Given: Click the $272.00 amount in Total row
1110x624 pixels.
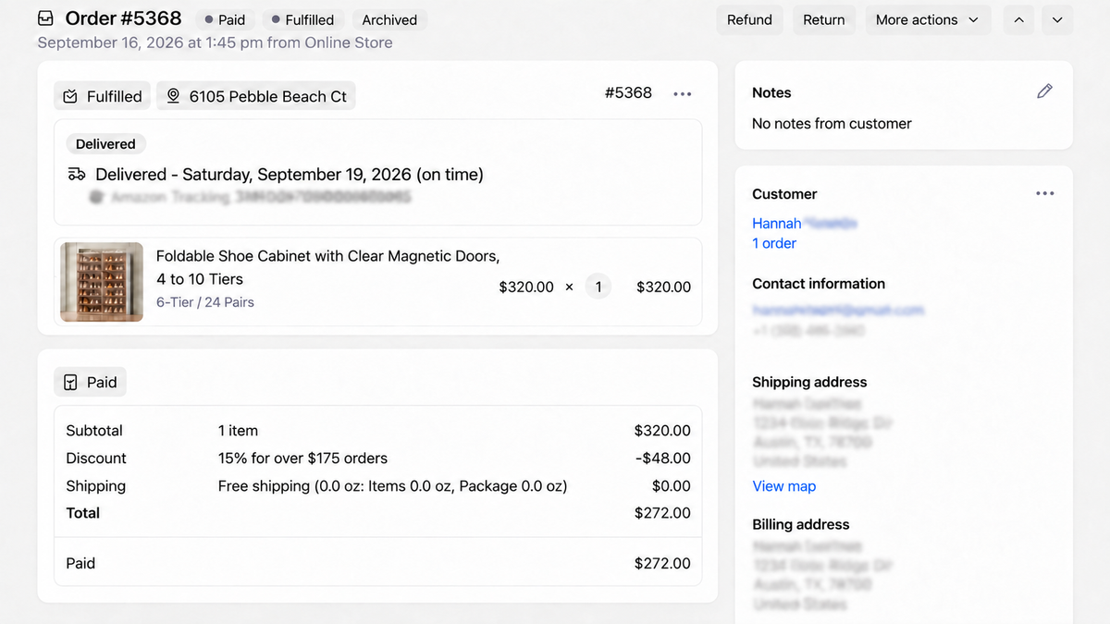Looking at the screenshot, I should (x=662, y=513).
